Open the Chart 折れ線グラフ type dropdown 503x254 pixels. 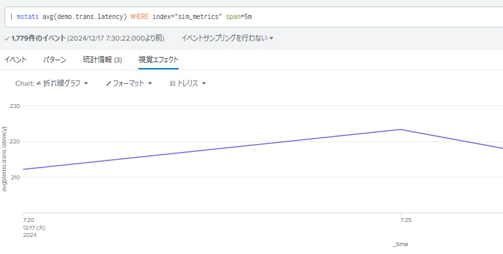coord(52,83)
